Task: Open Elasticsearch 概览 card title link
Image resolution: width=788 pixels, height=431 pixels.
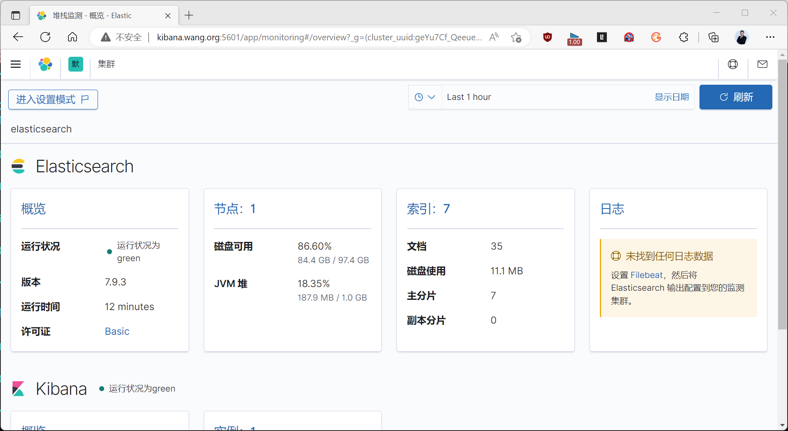Action: click(x=33, y=209)
